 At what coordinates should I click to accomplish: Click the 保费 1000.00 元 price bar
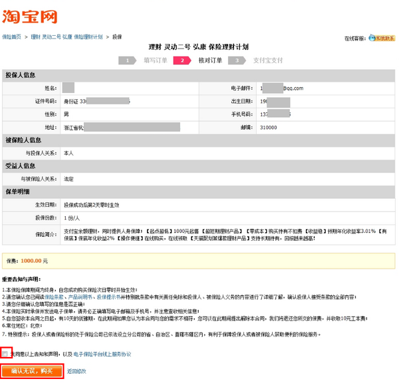pyautogui.click(x=199, y=261)
